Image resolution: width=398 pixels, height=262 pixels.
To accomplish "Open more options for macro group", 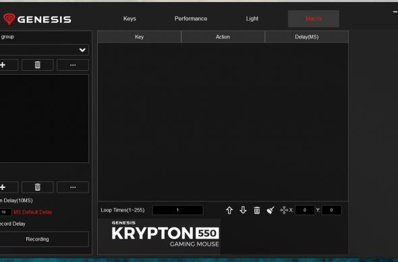I will point(73,65).
